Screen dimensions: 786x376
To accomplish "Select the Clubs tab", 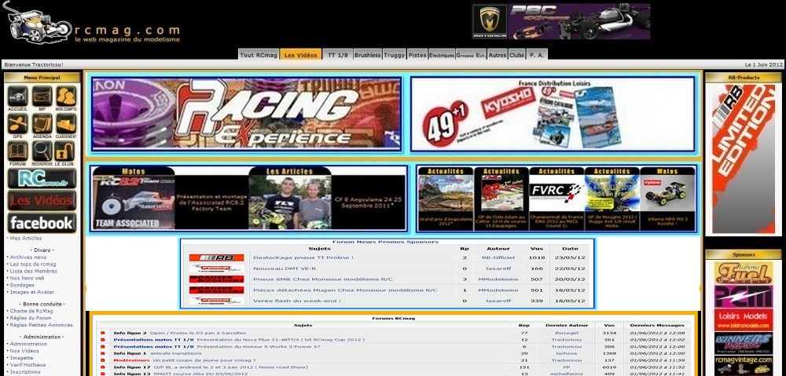I will pyautogui.click(x=516, y=55).
